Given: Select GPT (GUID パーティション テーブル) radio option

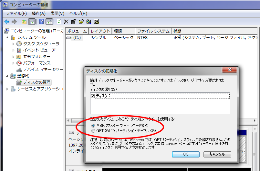Looking at the screenshot, I should 94,131.
